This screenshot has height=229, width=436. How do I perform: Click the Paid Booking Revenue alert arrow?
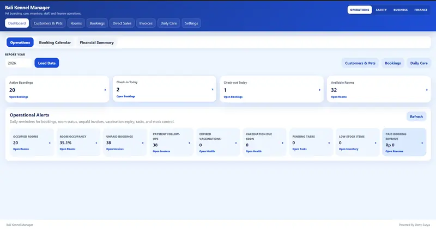coord(422,143)
